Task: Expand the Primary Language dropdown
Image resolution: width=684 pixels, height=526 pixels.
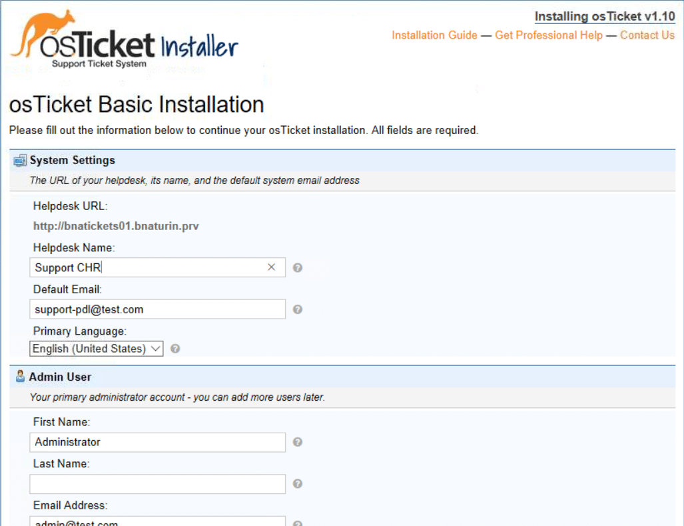Action: (x=97, y=349)
